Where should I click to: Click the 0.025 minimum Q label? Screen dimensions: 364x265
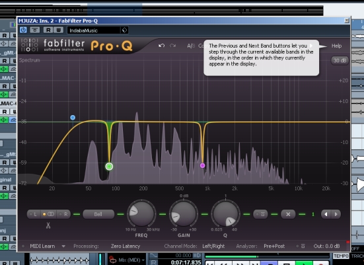tap(217, 229)
